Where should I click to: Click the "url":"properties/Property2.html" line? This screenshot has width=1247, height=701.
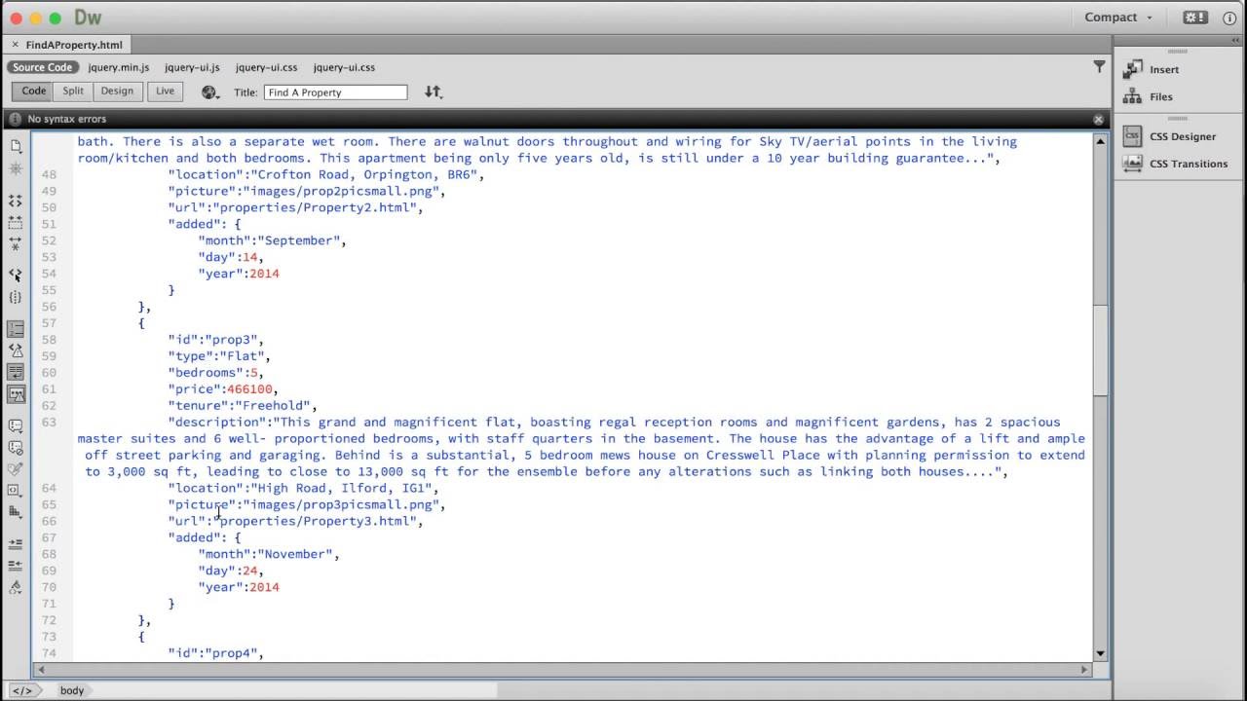point(295,207)
